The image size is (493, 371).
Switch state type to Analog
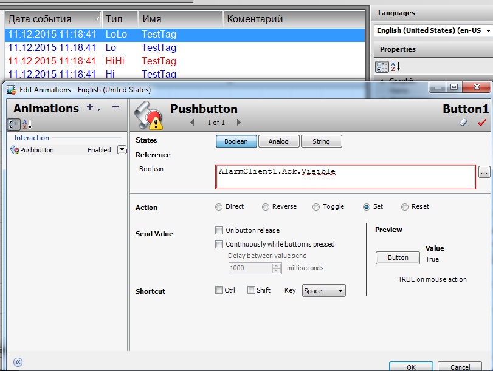pos(278,141)
